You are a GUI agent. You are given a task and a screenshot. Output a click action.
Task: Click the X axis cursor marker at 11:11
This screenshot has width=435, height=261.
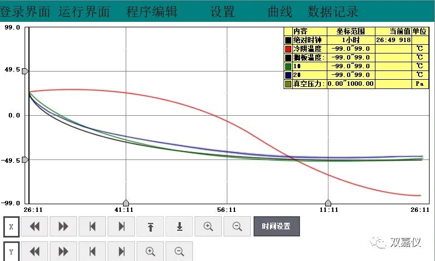pyautogui.click(x=328, y=203)
